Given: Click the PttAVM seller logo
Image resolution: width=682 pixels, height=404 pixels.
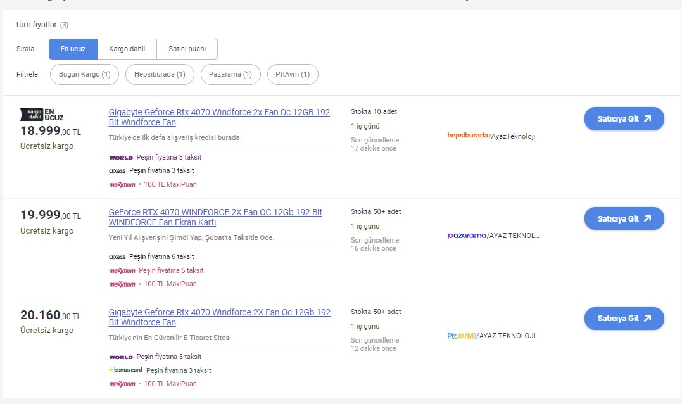Looking at the screenshot, I should pos(461,336).
